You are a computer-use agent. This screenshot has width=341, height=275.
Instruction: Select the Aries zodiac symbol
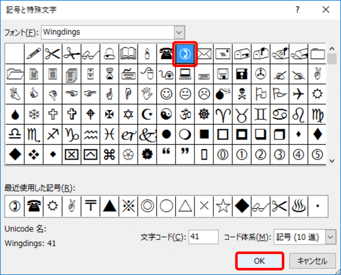click(223, 114)
